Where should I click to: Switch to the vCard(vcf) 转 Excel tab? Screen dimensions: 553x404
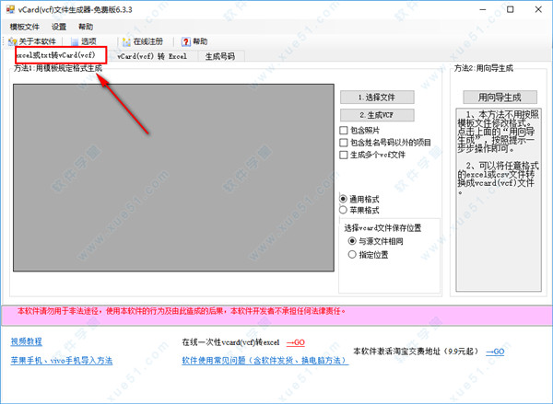point(152,56)
